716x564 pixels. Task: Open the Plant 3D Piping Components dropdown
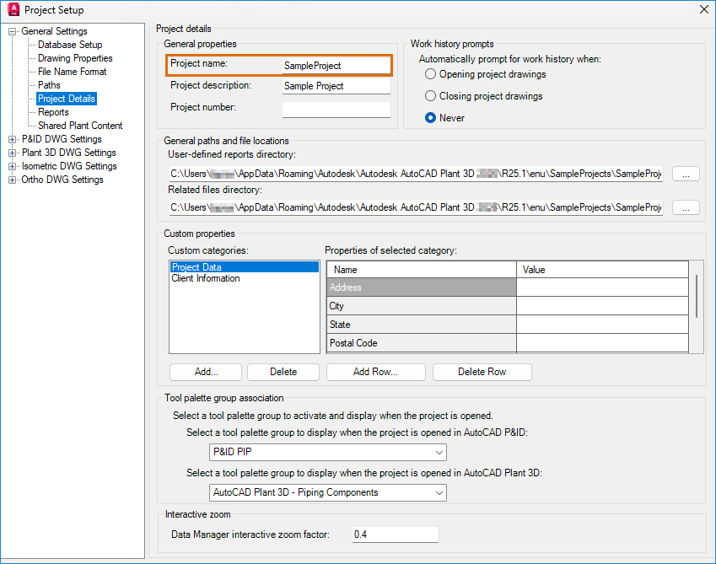pyautogui.click(x=328, y=492)
